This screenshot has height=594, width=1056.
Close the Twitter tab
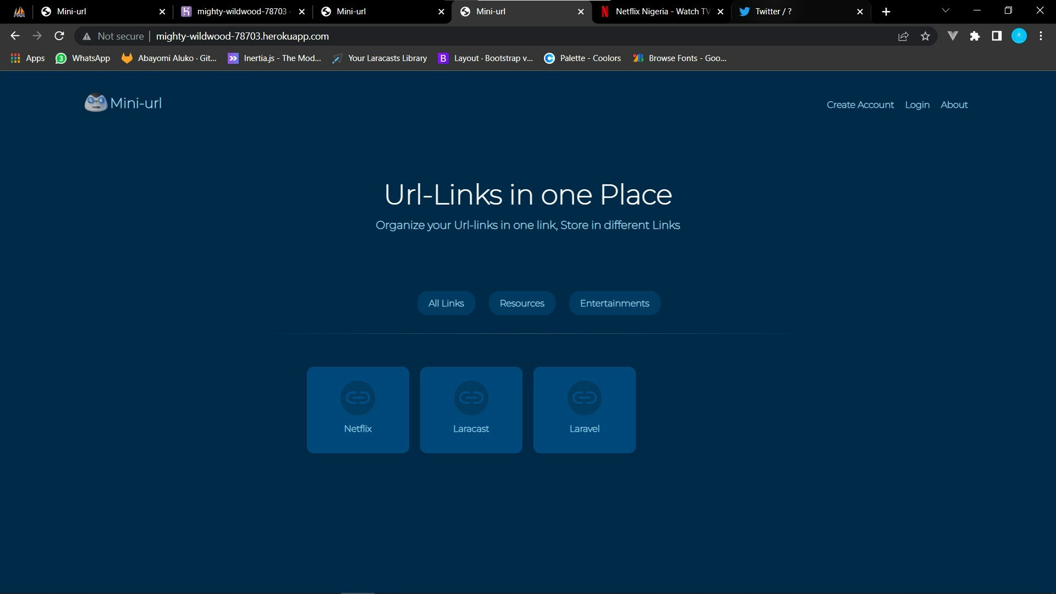point(860,12)
